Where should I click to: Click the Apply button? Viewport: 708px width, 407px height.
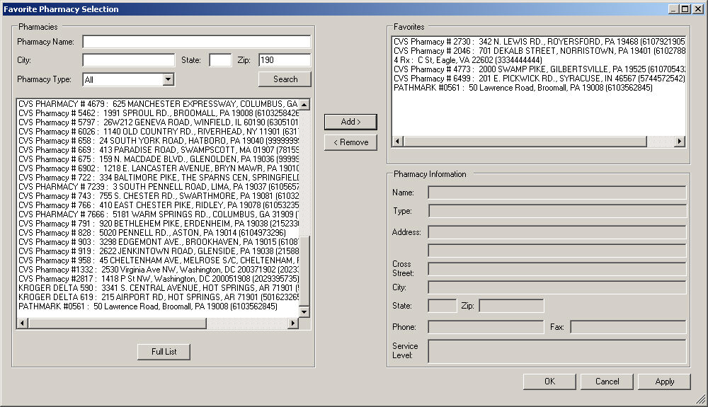(664, 382)
